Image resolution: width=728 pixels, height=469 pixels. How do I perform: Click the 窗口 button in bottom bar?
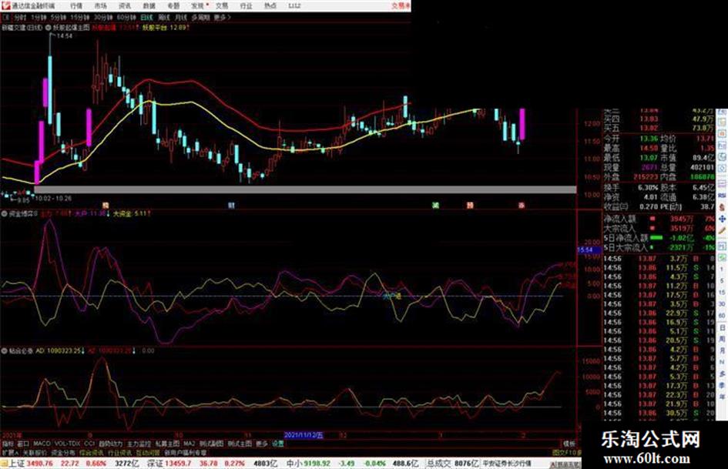23,444
